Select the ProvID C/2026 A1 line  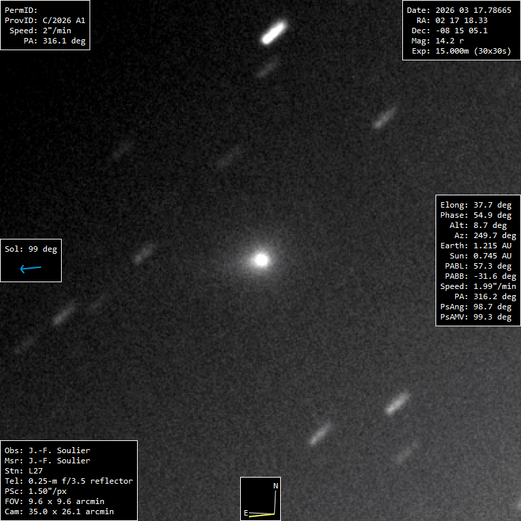click(x=45, y=20)
